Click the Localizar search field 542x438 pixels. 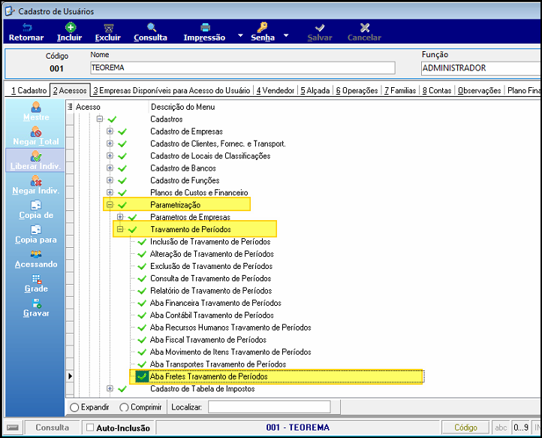tap(269, 407)
